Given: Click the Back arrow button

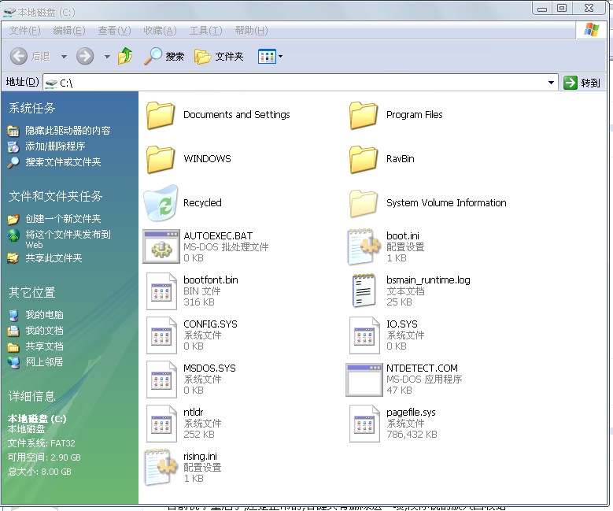Looking at the screenshot, I should coord(18,57).
